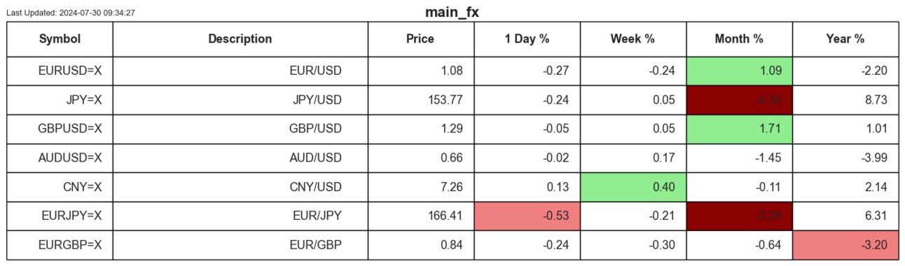Select the Description column header

click(x=240, y=39)
